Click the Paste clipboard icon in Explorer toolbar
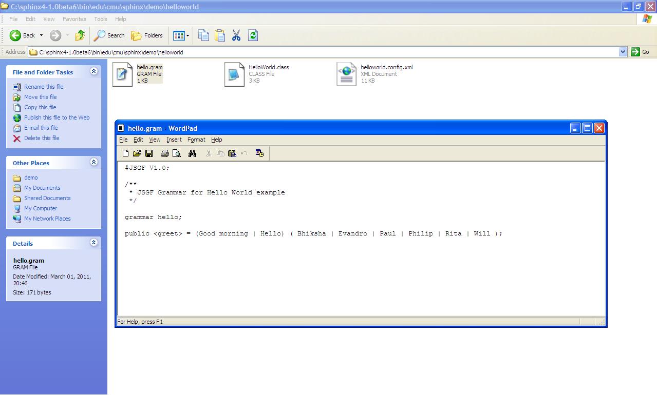 tap(220, 35)
